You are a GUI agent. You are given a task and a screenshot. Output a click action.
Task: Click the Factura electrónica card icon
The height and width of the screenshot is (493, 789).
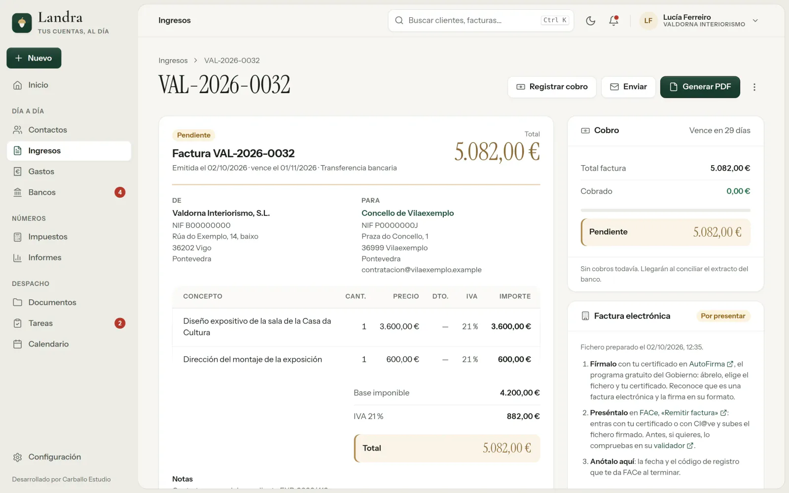click(585, 316)
